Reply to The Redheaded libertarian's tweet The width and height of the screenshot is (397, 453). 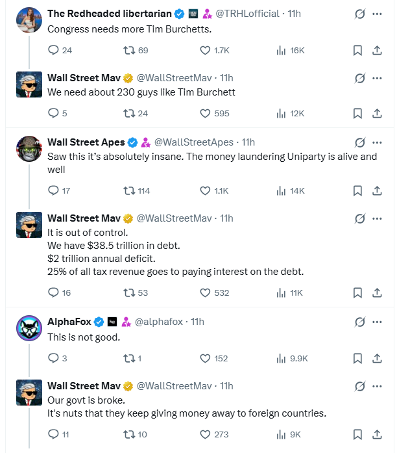[54, 50]
